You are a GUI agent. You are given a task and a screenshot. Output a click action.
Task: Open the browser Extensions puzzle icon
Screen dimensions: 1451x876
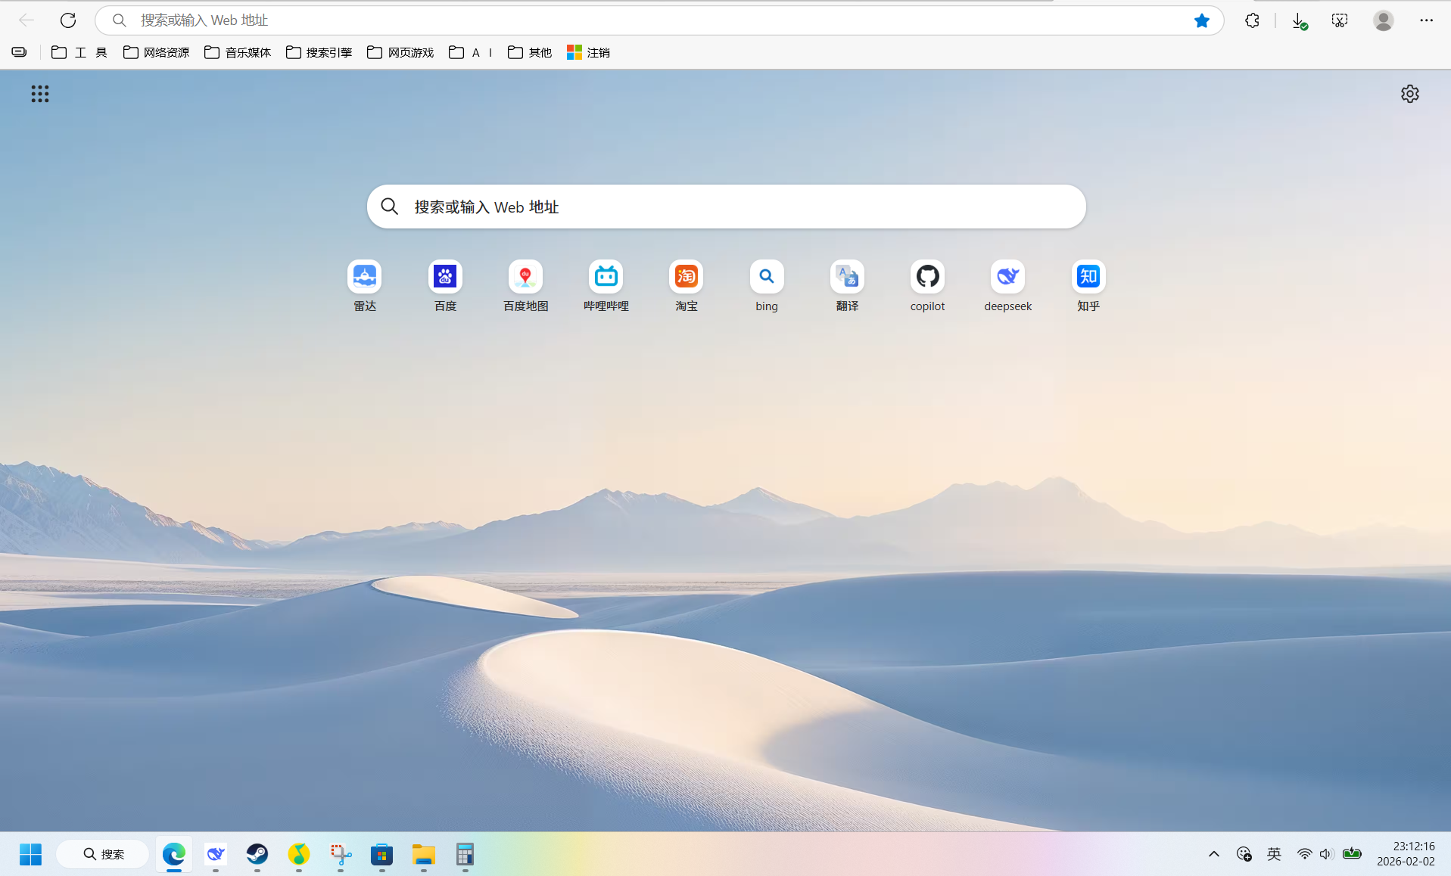(x=1252, y=20)
